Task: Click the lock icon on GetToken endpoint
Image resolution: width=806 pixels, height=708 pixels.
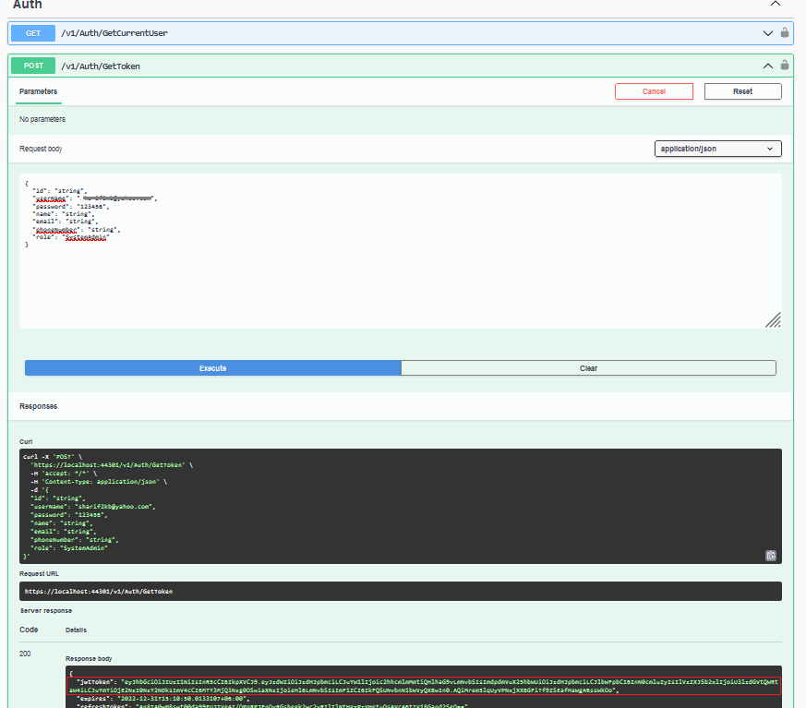Action: 785,66
